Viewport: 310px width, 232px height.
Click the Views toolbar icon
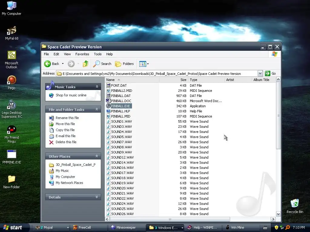click(143, 64)
